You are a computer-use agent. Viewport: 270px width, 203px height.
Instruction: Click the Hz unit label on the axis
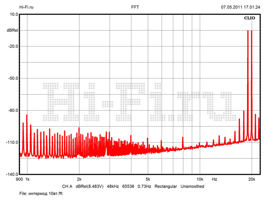(215, 180)
